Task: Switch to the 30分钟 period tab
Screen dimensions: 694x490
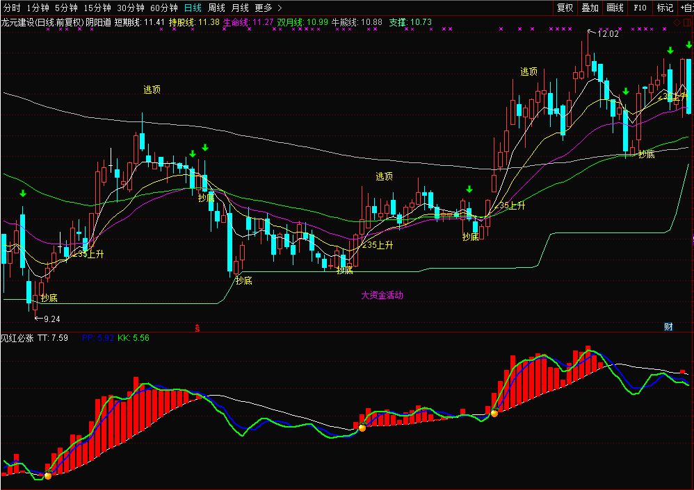Action: click(x=131, y=8)
